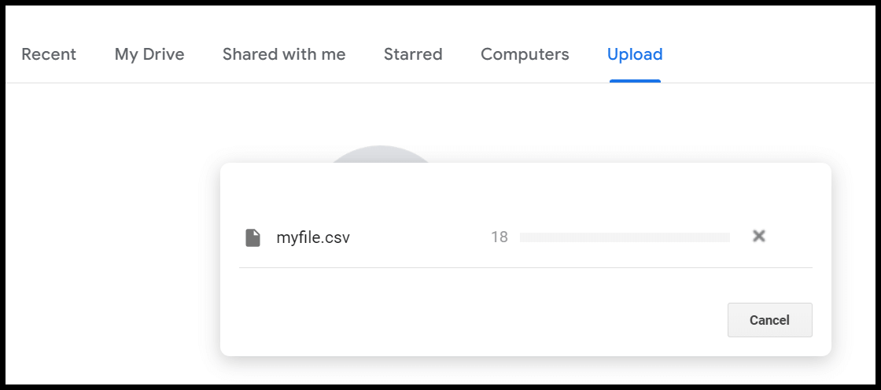The height and width of the screenshot is (390, 881).
Task: Show the Computers tab
Action: pyautogui.click(x=525, y=54)
